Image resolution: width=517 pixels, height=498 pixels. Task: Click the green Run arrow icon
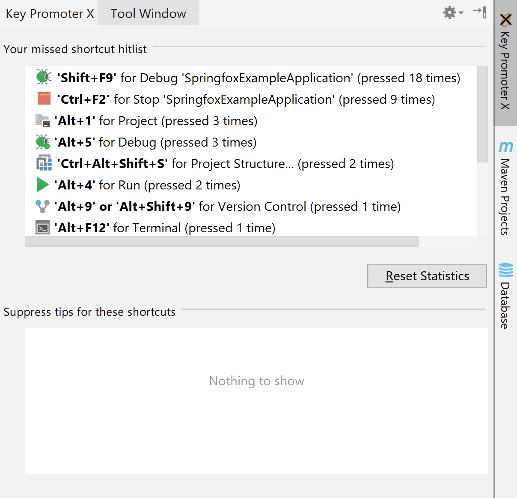[42, 185]
